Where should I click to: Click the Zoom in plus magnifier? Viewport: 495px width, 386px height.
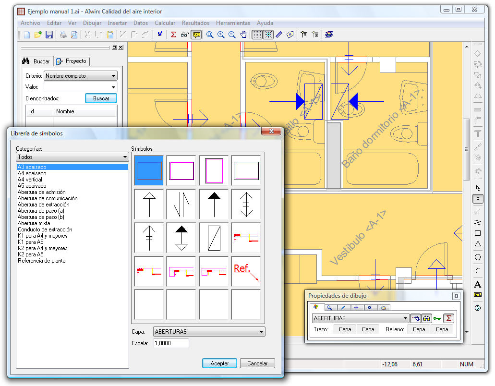pyautogui.click(x=221, y=35)
